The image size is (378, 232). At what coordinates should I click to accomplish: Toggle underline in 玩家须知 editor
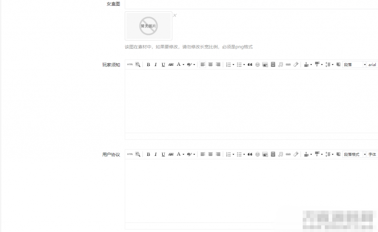coord(163,64)
